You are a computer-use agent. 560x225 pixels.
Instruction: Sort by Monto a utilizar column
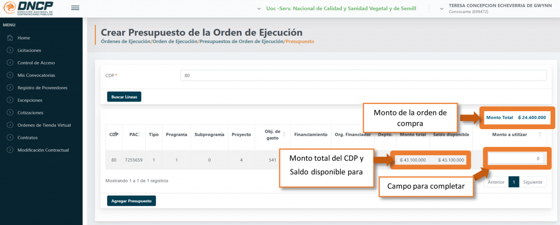(x=540, y=135)
